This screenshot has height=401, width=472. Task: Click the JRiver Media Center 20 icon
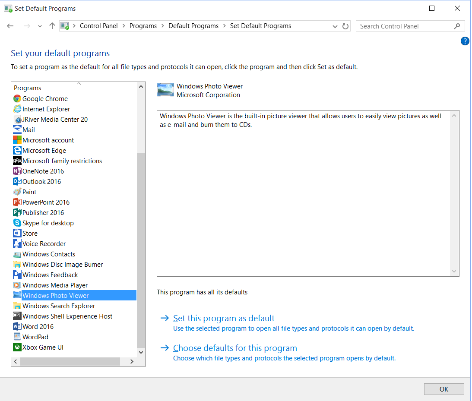(17, 120)
